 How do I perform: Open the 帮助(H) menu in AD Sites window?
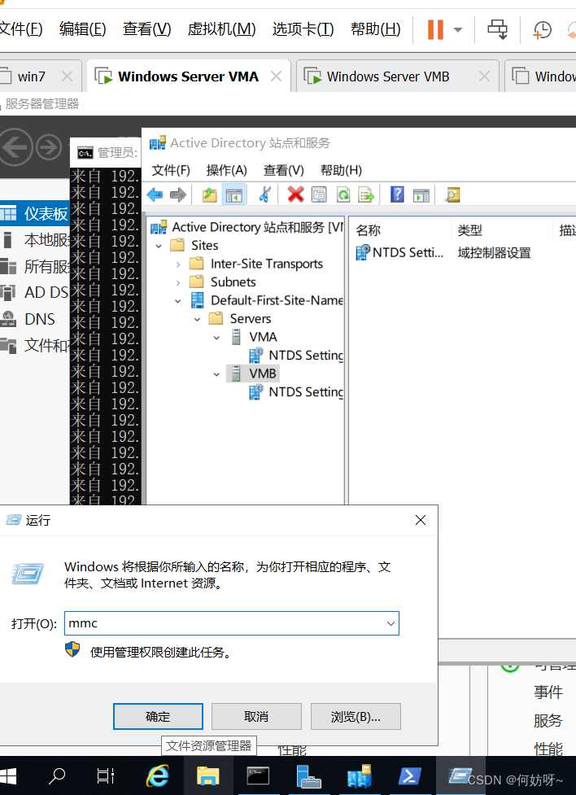[x=341, y=170]
